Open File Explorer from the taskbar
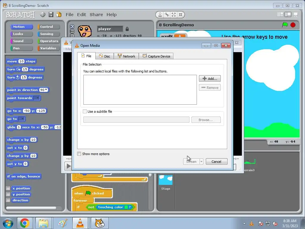The width and height of the screenshot is (305, 229). 43,223
